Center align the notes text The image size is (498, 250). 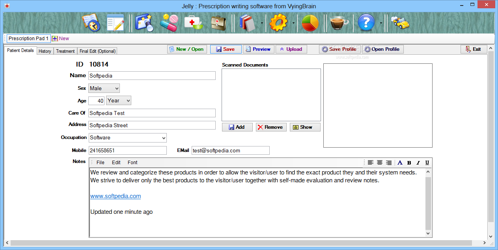point(380,163)
